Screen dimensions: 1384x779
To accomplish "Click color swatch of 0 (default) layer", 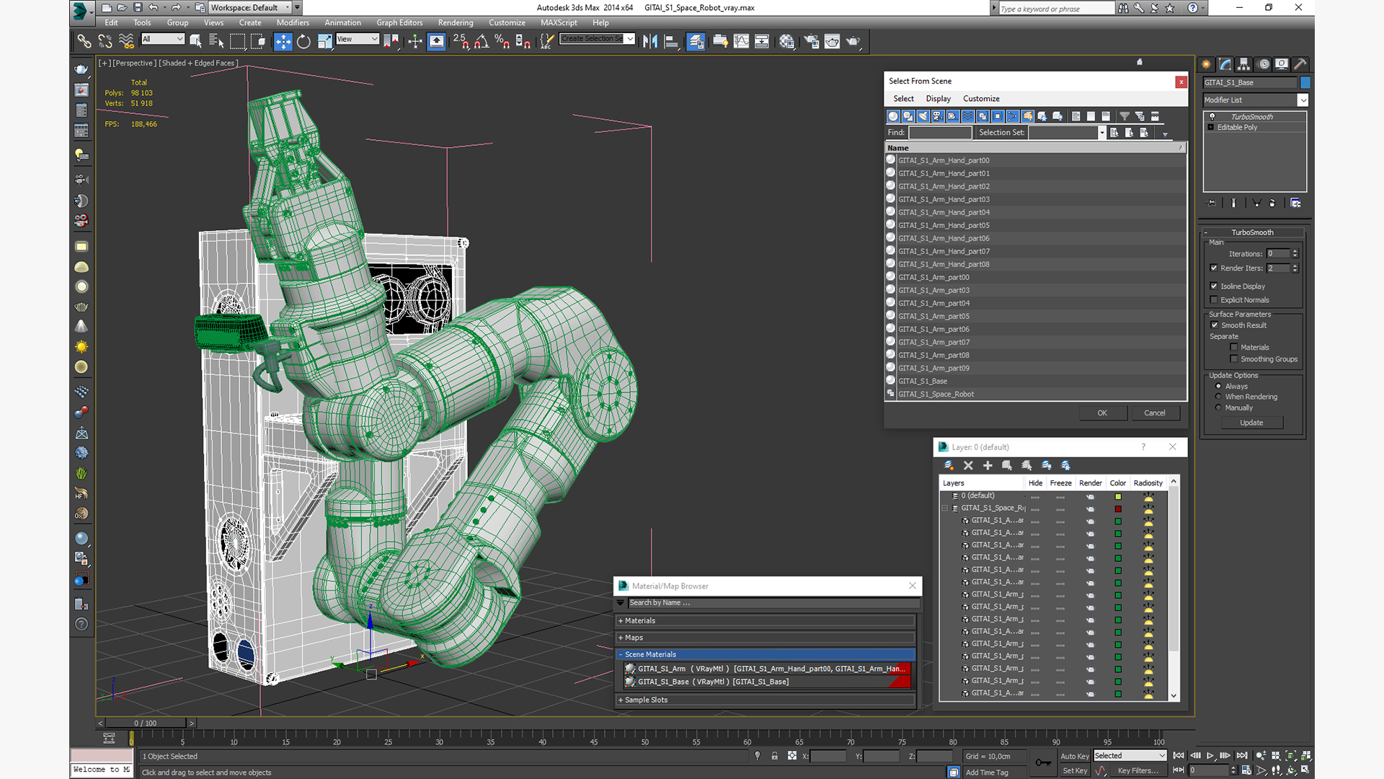I will coord(1118,496).
